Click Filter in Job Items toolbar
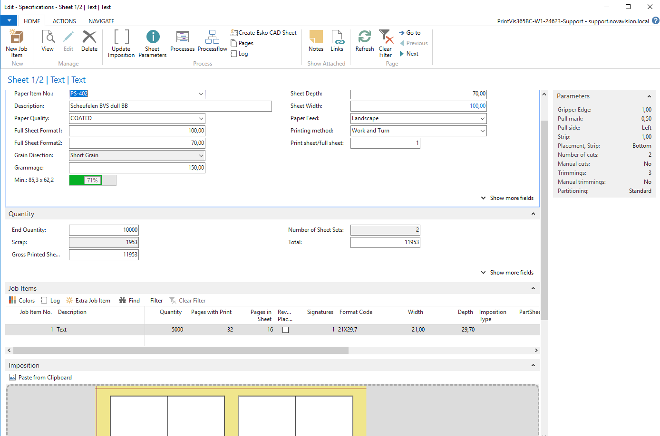This screenshot has height=436, width=660. [x=156, y=301]
